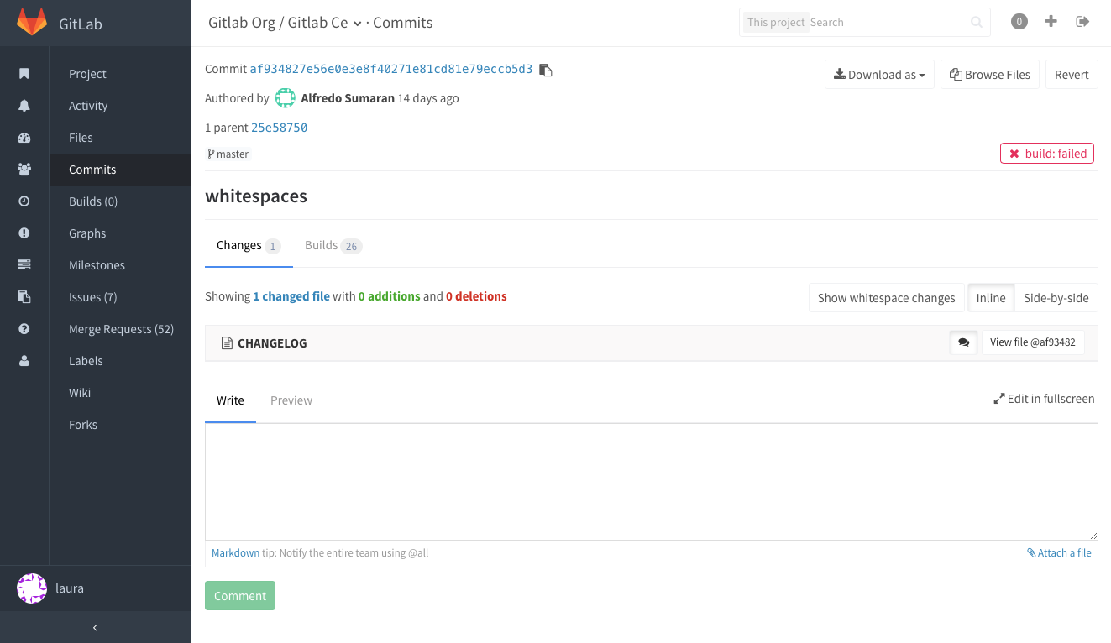The image size is (1111, 643).
Task: Click the sign out icon top right
Action: click(x=1082, y=21)
